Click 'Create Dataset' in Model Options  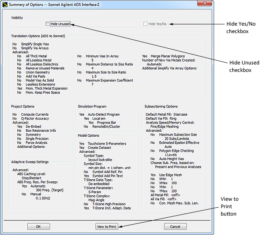(x=100, y=147)
